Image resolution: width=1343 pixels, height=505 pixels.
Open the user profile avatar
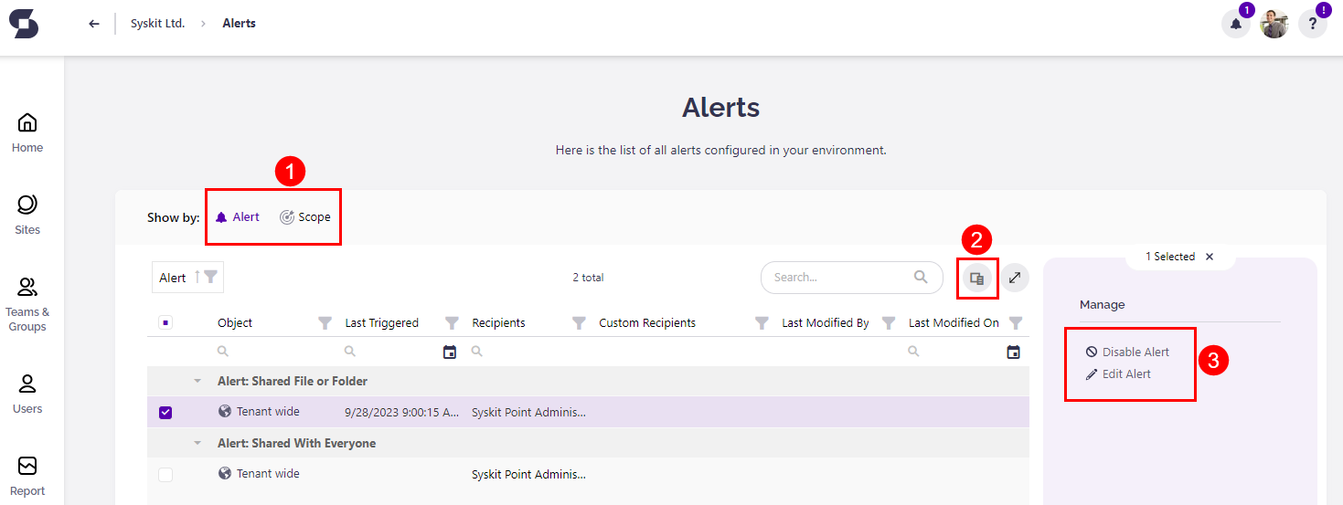(x=1274, y=24)
